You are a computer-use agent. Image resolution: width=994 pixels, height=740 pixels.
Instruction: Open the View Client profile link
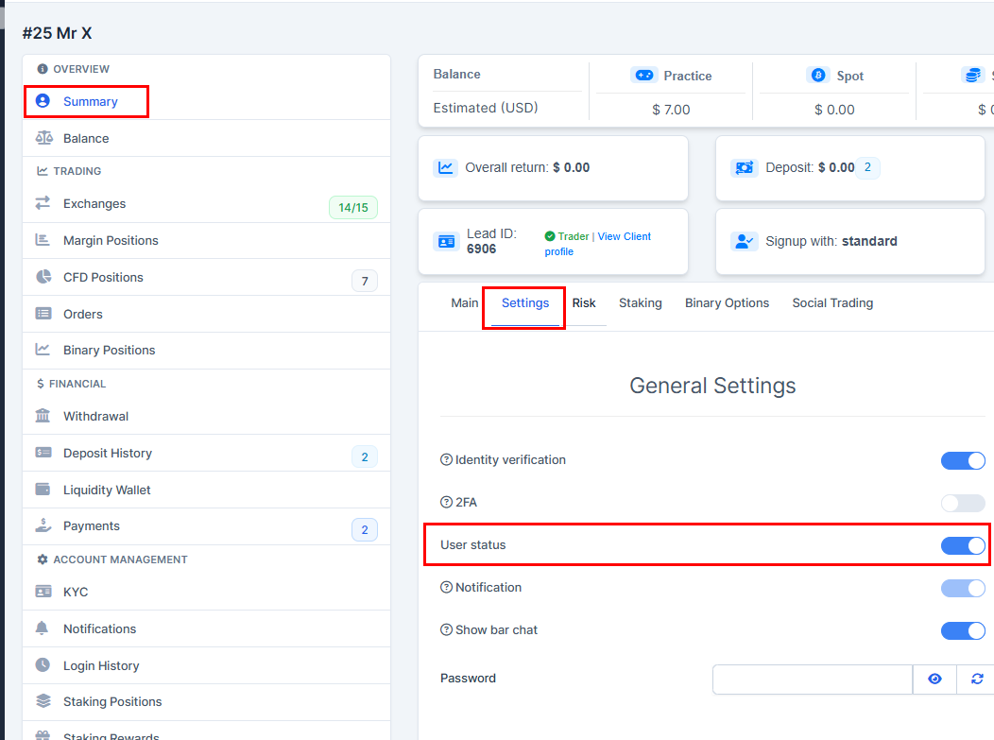624,237
